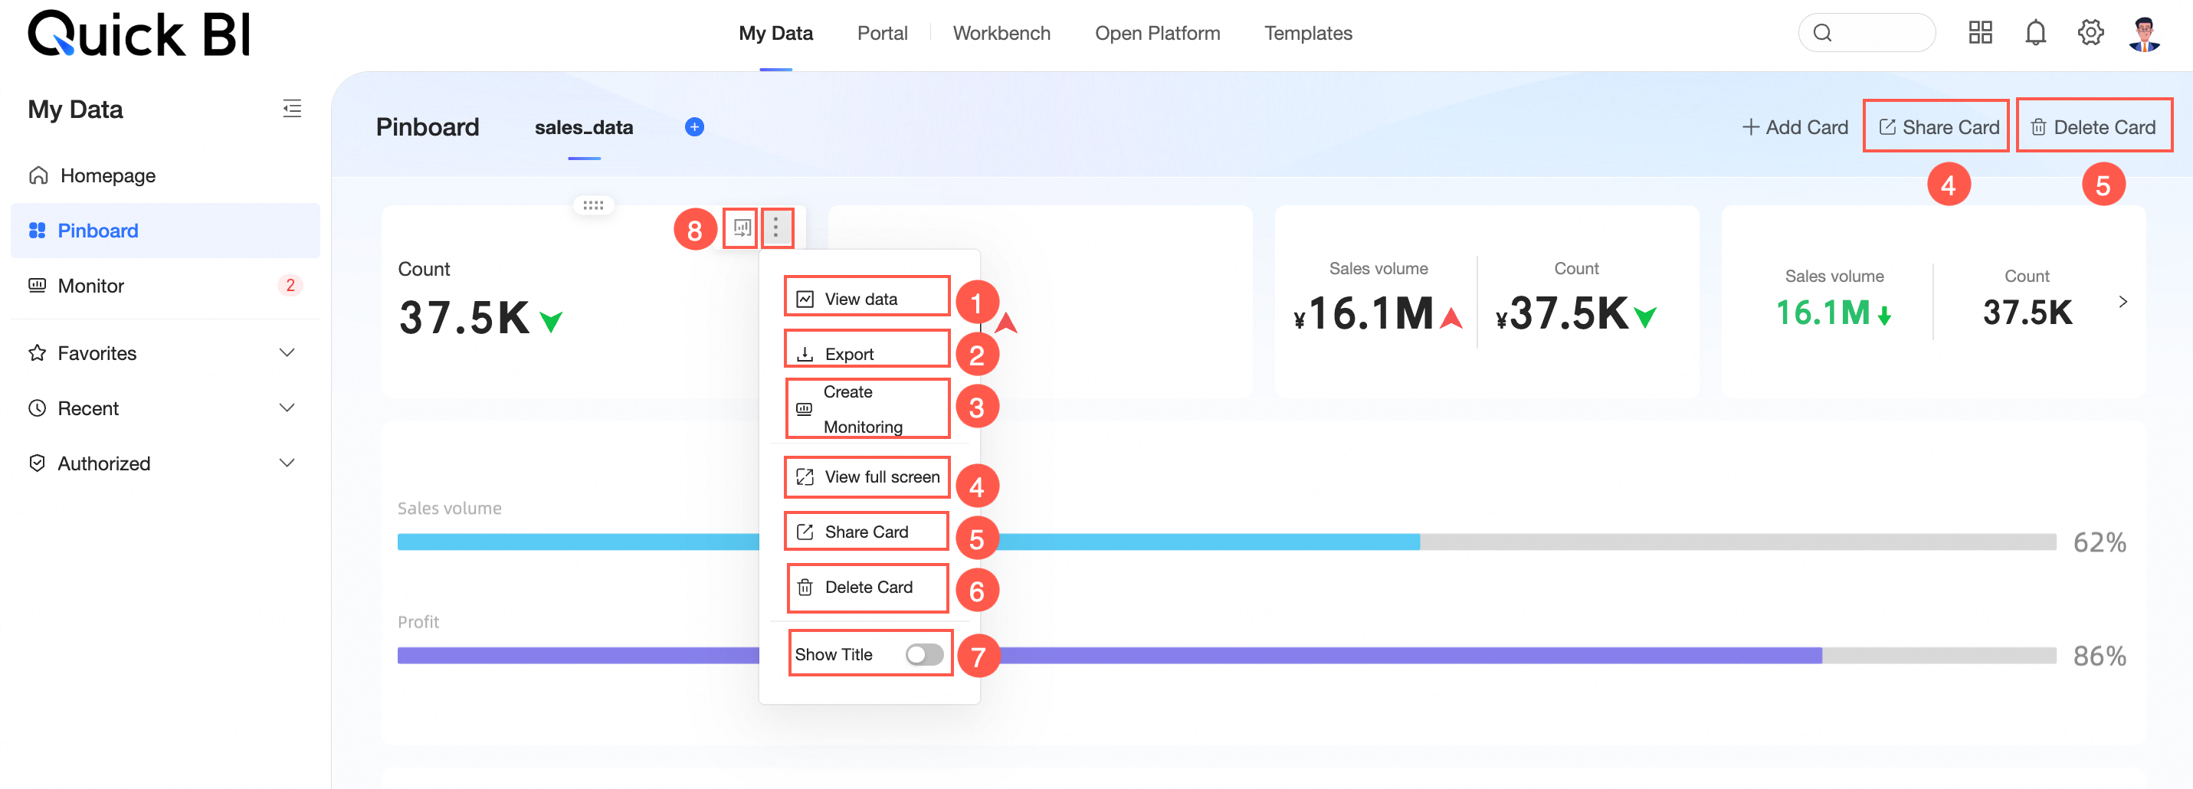Switch to the Templates tab
Screen dimensions: 2193x789
click(1308, 33)
